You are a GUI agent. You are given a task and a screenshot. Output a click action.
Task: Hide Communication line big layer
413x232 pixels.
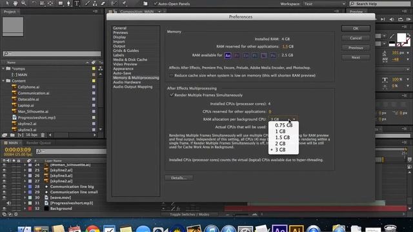point(5,186)
